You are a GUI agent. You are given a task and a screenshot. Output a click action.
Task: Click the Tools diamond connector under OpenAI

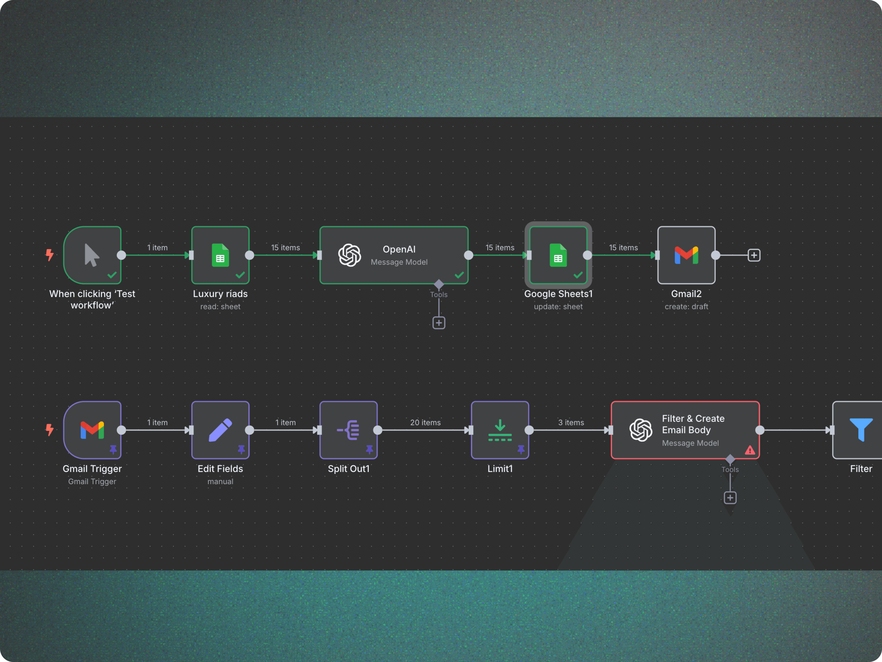[x=439, y=284]
